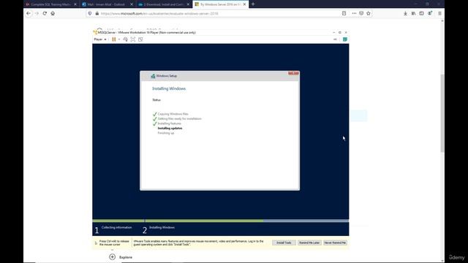Click the Finishing up status line
Image resolution: width=468 pixels, height=263 pixels.
pos(166,133)
